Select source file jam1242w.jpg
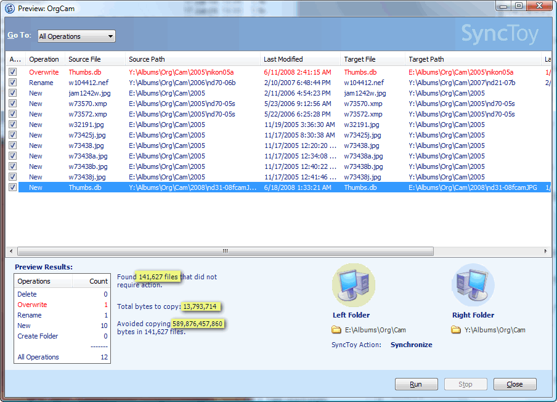 click(x=89, y=93)
